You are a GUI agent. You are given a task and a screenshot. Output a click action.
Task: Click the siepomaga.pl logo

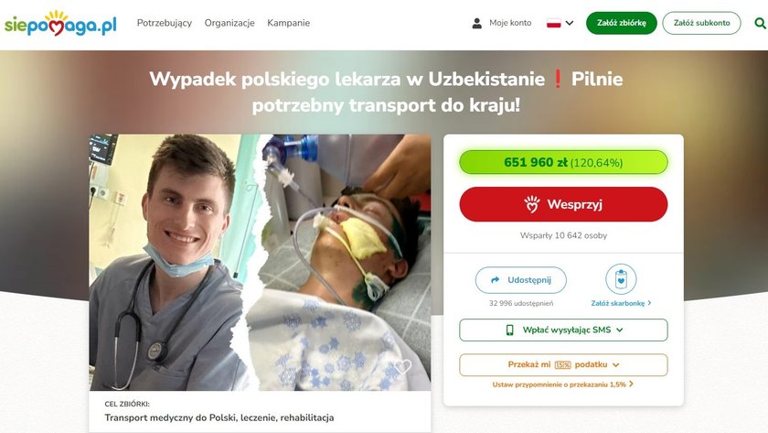[x=60, y=23]
